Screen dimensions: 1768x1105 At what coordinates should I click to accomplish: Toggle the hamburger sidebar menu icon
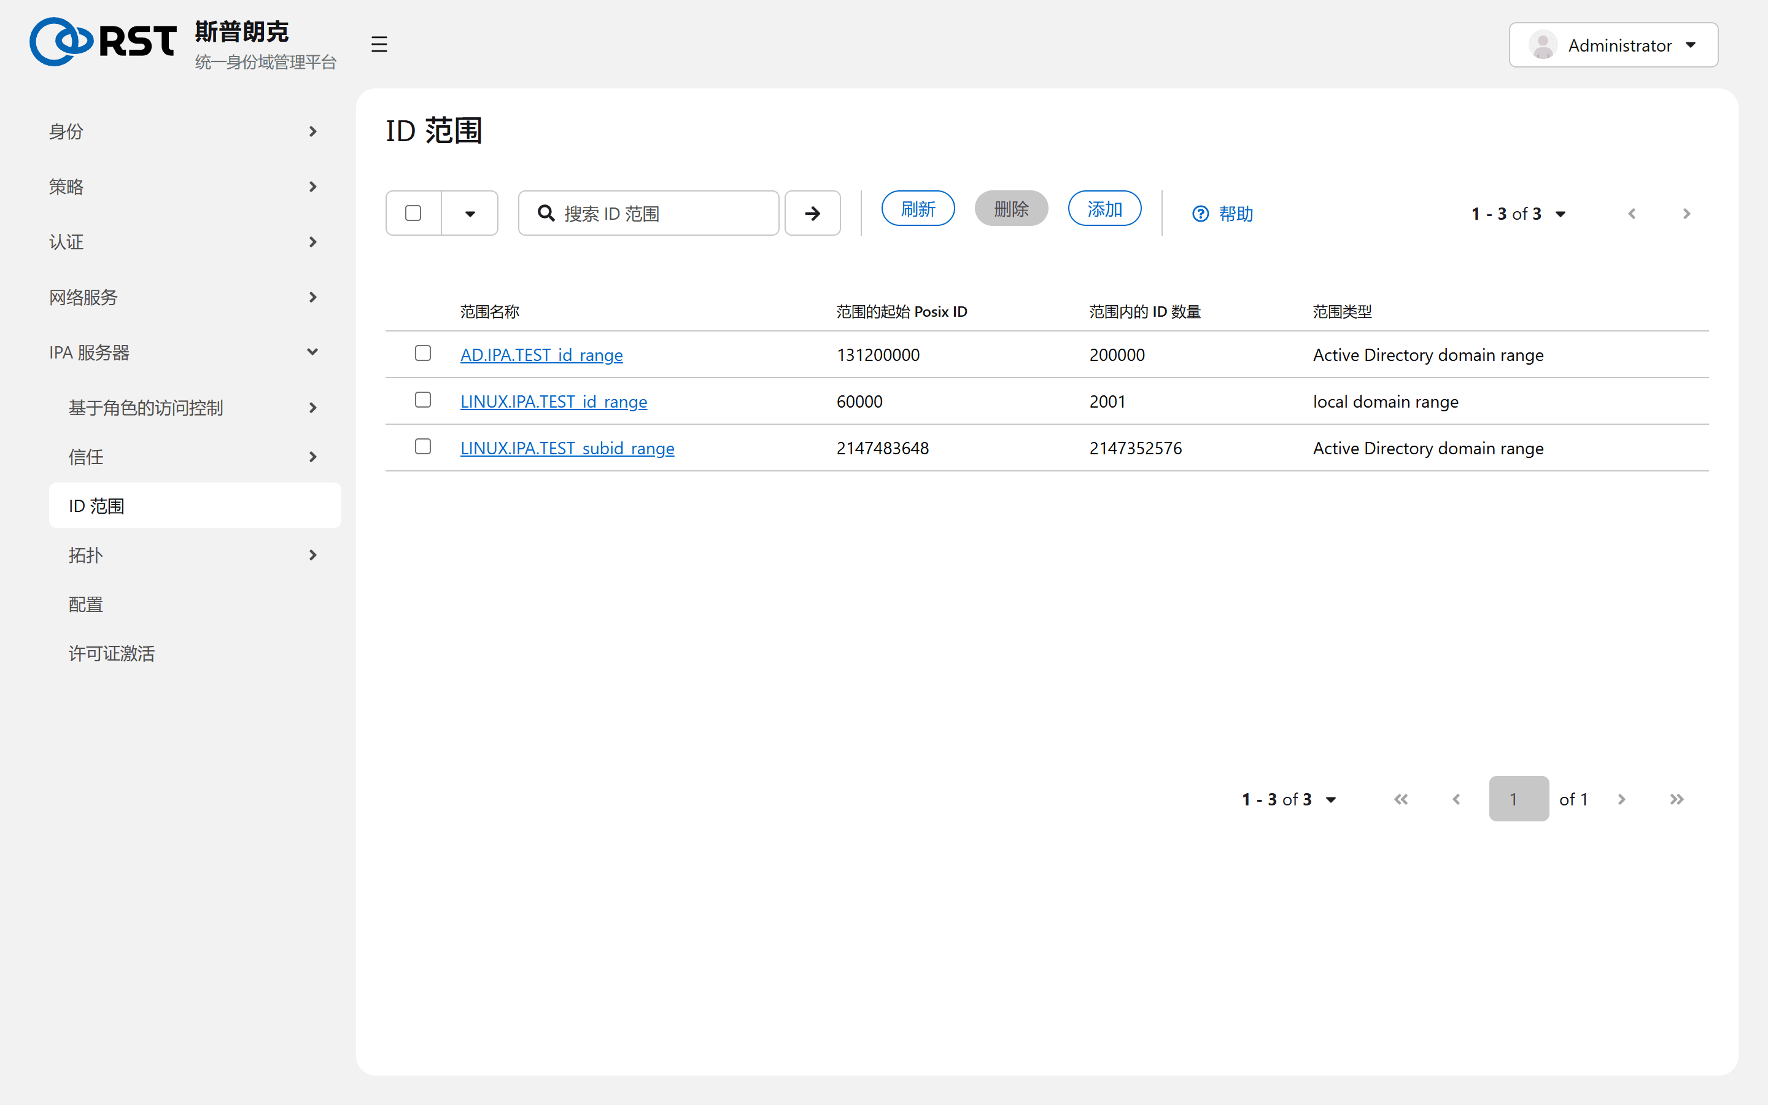378,45
